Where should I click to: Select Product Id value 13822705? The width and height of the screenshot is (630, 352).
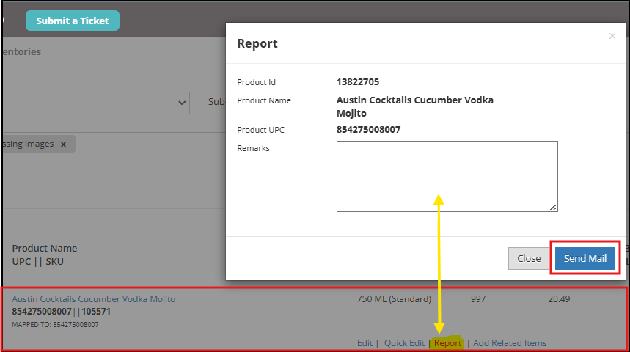click(358, 82)
